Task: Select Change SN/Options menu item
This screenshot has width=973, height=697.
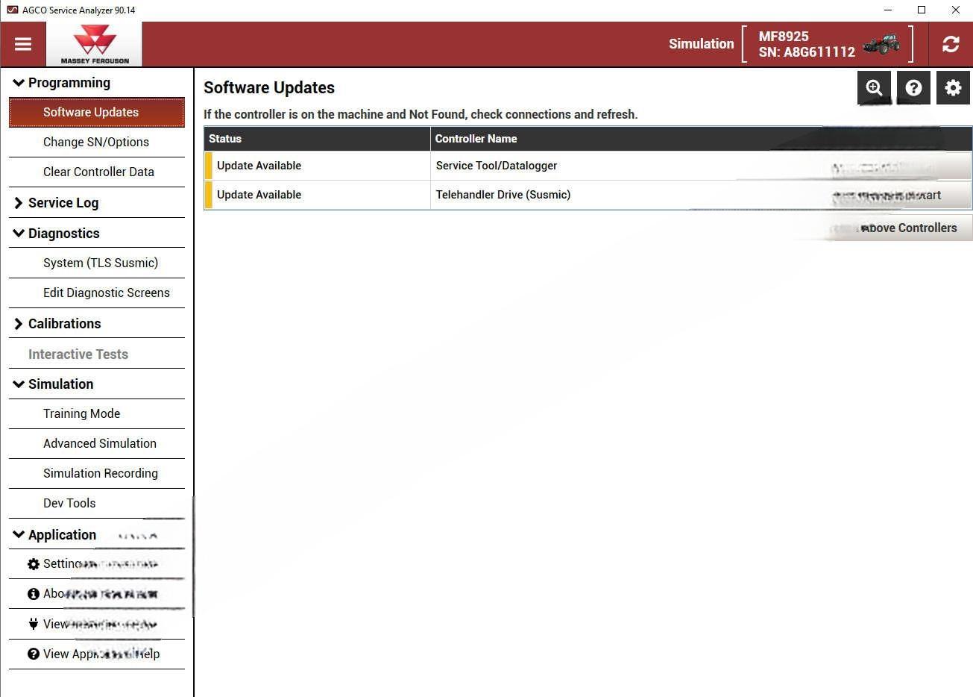Action: [96, 142]
